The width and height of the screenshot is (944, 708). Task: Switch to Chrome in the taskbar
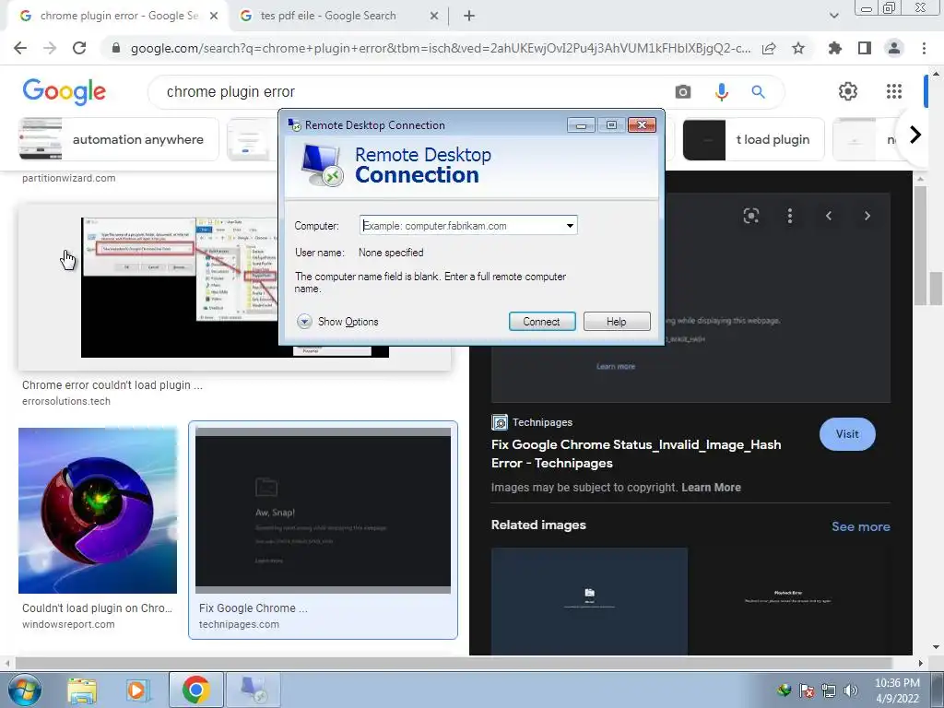click(x=195, y=690)
